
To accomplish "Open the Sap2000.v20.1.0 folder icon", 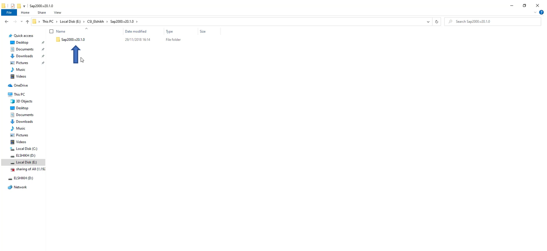I will [x=58, y=39].
